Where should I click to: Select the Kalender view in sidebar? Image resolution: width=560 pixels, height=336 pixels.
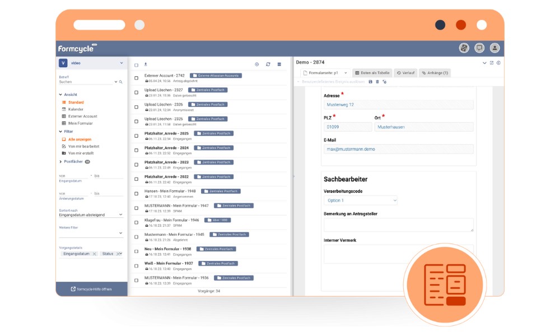click(76, 109)
